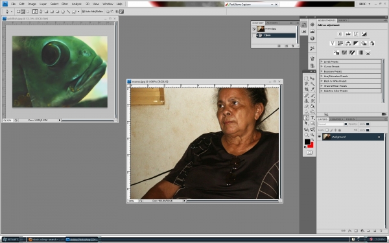This screenshot has width=389, height=243.
Task: Select the Eraser tool
Action: [x=306, y=106]
